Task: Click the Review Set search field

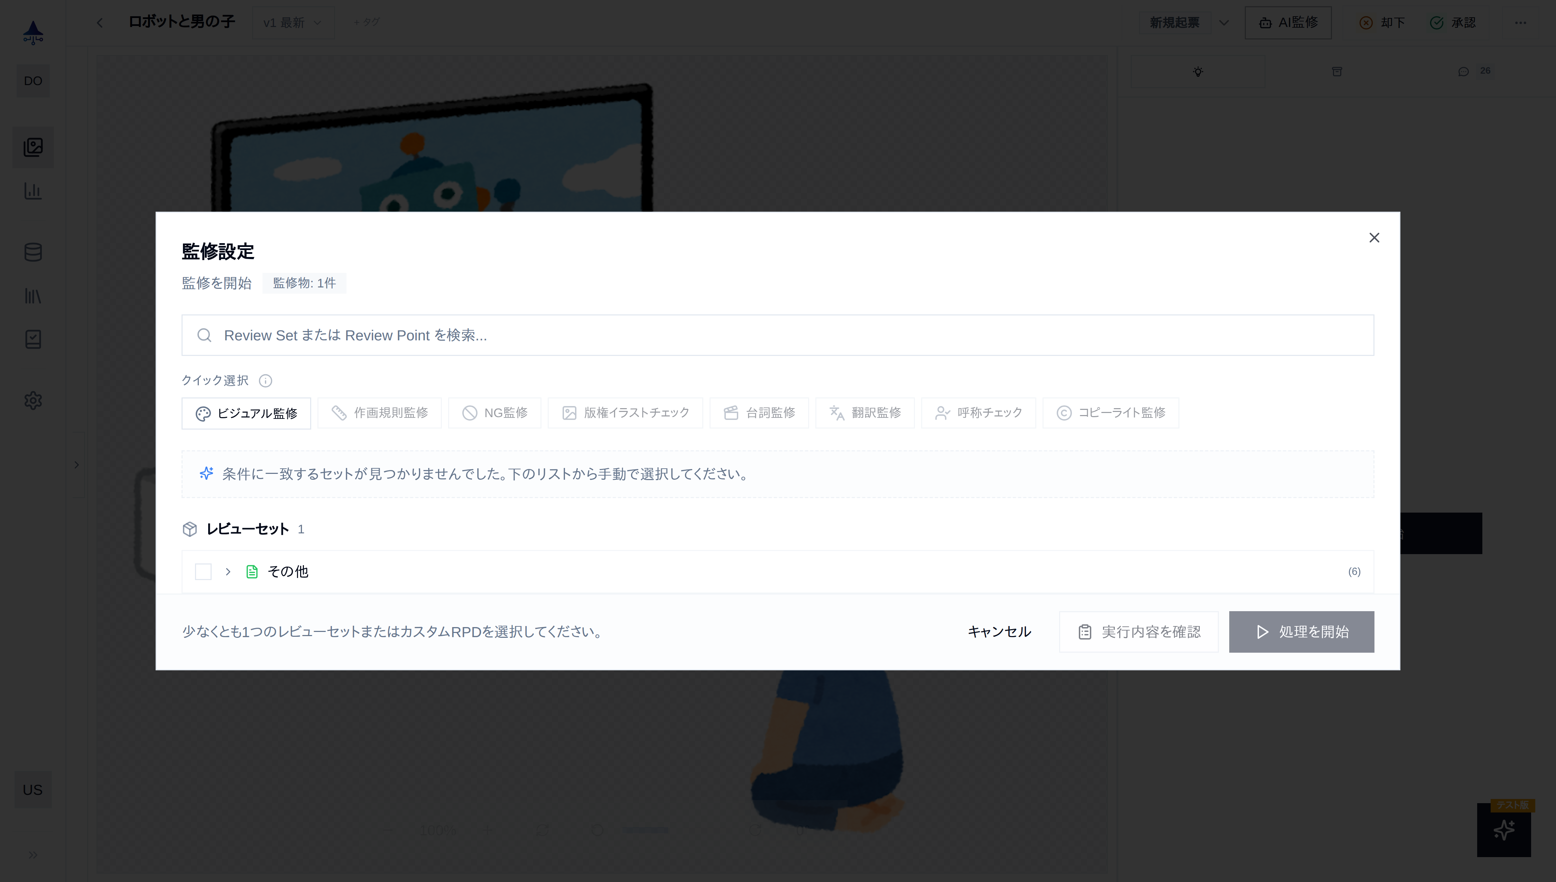Action: (x=777, y=335)
